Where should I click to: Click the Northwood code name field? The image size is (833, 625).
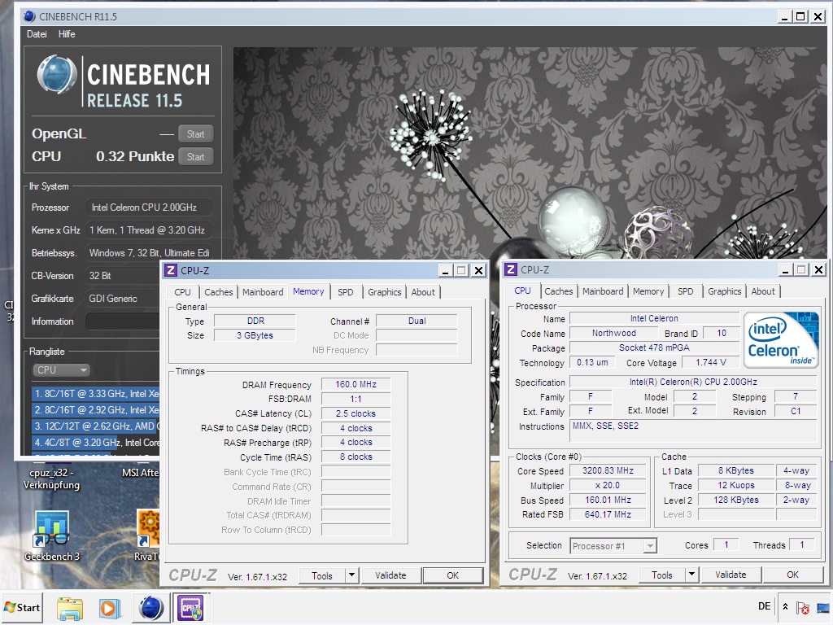coord(614,333)
